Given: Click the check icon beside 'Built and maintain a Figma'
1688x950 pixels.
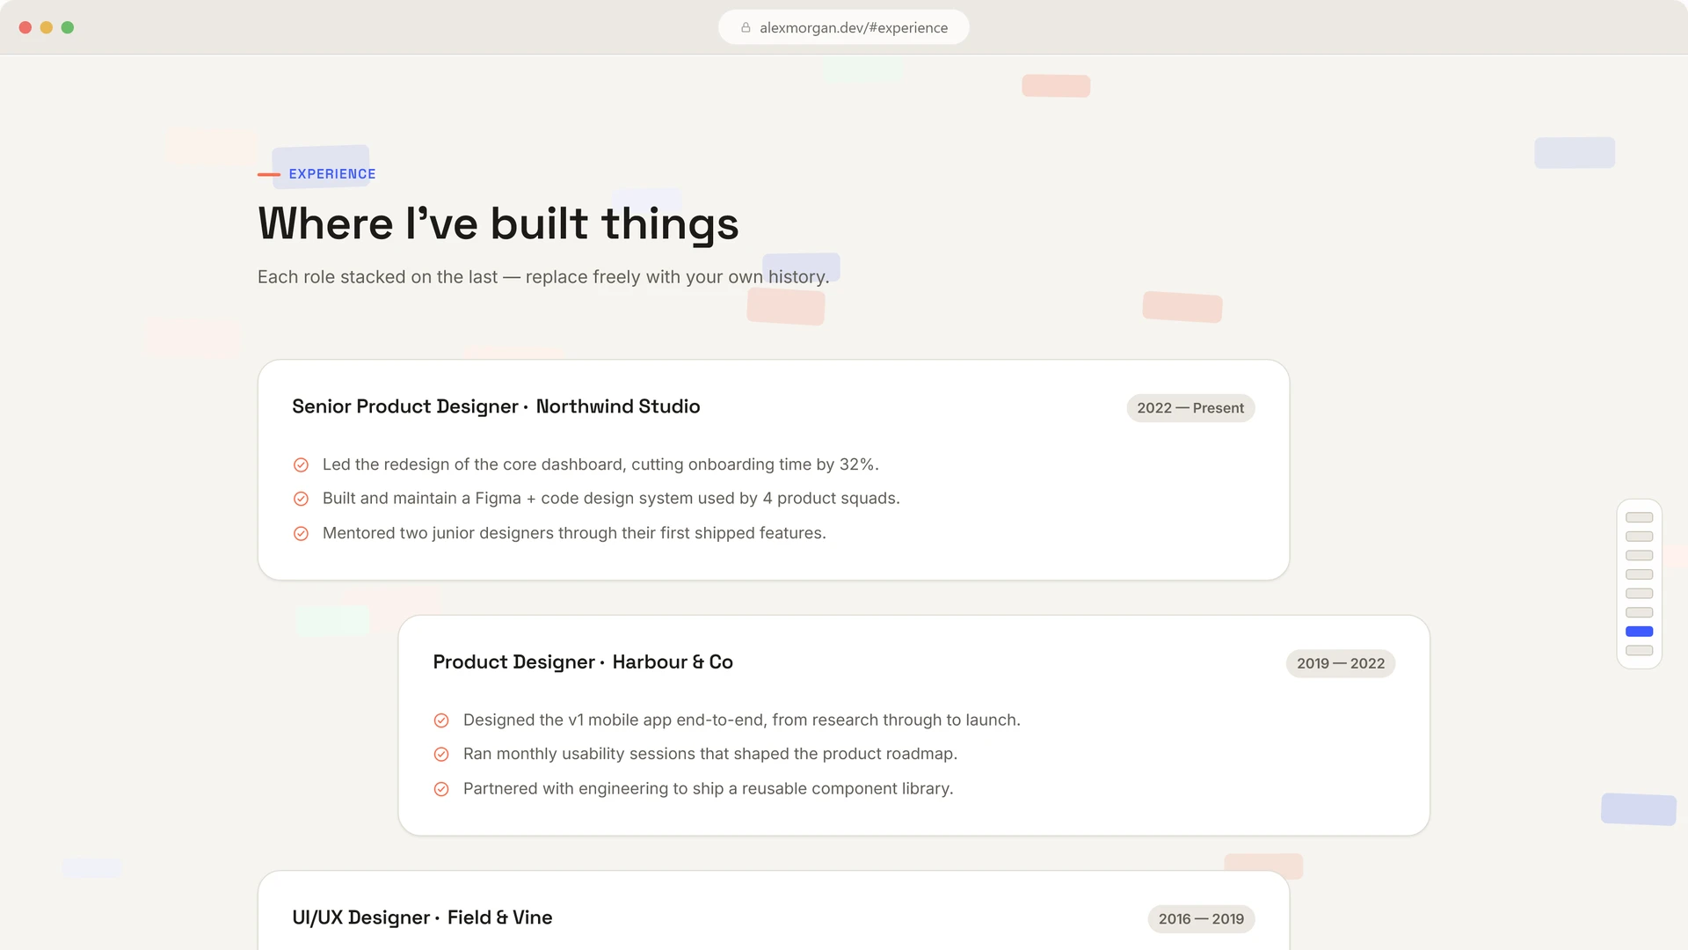Looking at the screenshot, I should (x=301, y=499).
